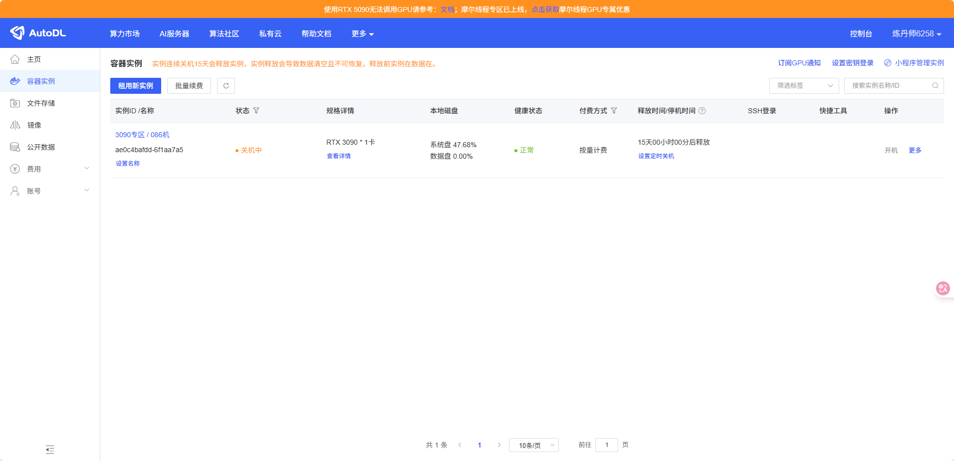Click the magnifier icon in search box
Screen dimensions: 954x461
tap(935, 86)
